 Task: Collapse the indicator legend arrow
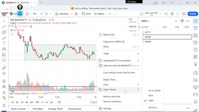(12, 34)
